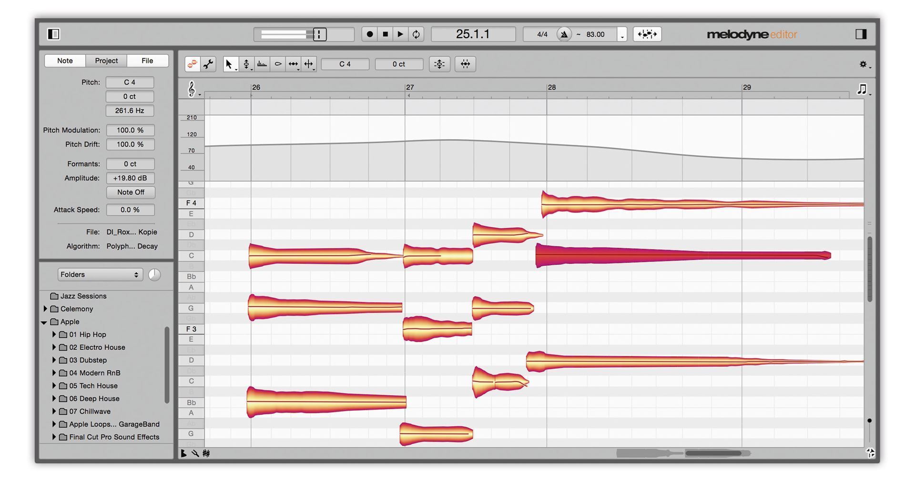
Task: Click the autostretch tempo button
Action: [x=647, y=34]
